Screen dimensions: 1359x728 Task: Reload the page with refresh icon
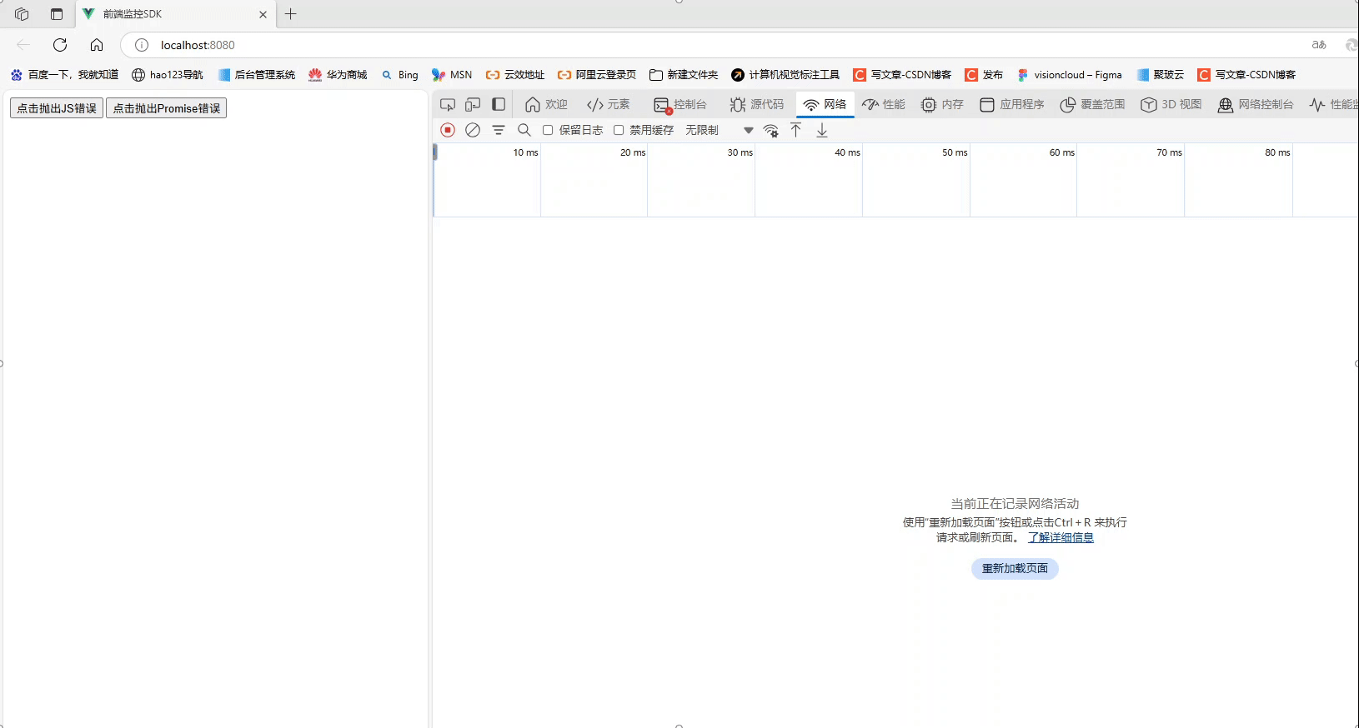pyautogui.click(x=60, y=45)
